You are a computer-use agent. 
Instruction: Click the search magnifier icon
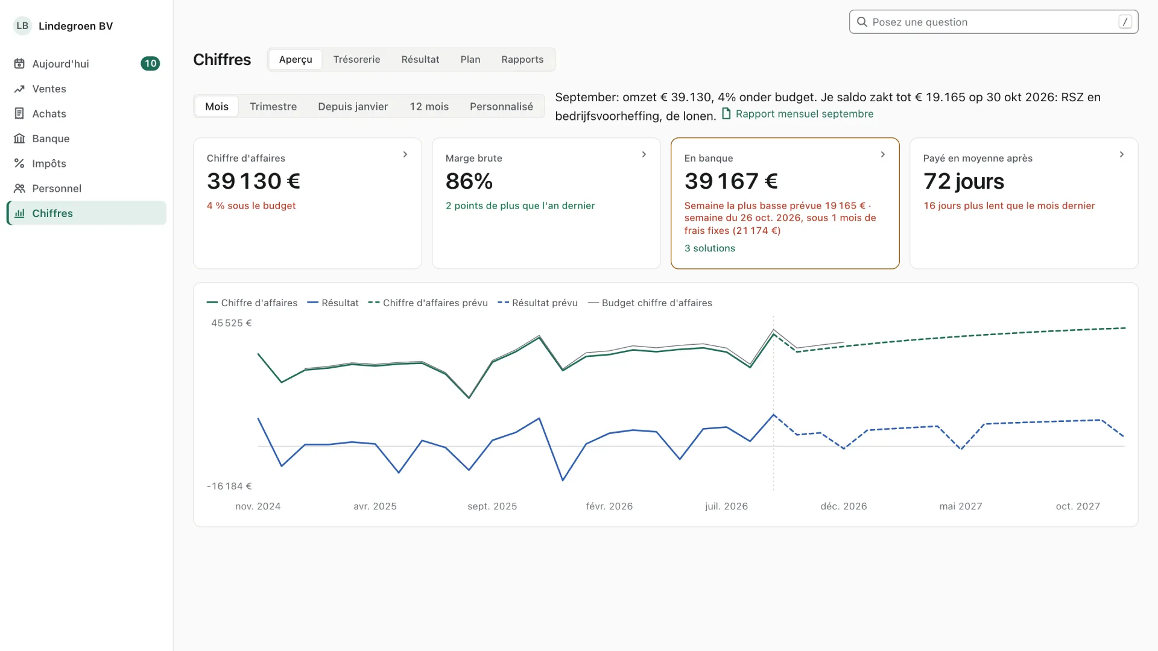click(862, 22)
